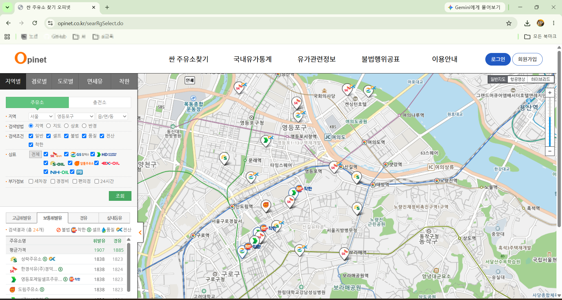The height and width of the screenshot is (300, 562).
Task: Click the station results list scrollbar
Action: 128,268
